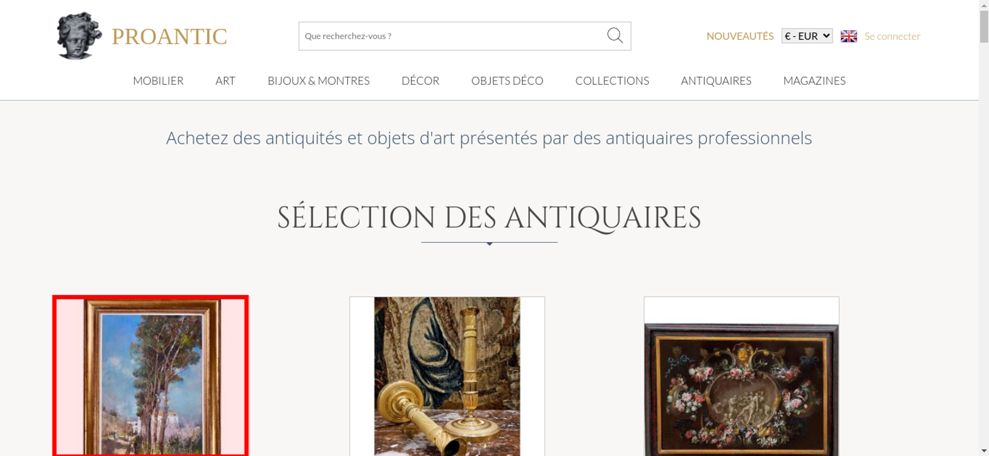Open the Décor menu

point(420,81)
